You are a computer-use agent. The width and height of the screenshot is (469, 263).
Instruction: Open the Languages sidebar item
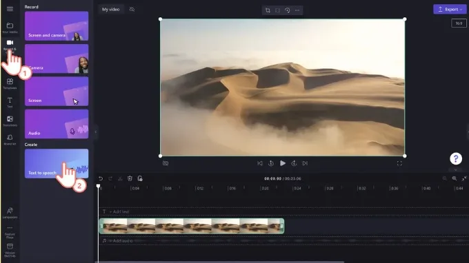coord(10,213)
